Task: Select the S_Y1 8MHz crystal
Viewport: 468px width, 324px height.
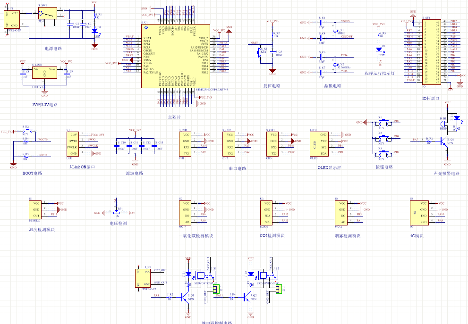Action: [x=335, y=30]
